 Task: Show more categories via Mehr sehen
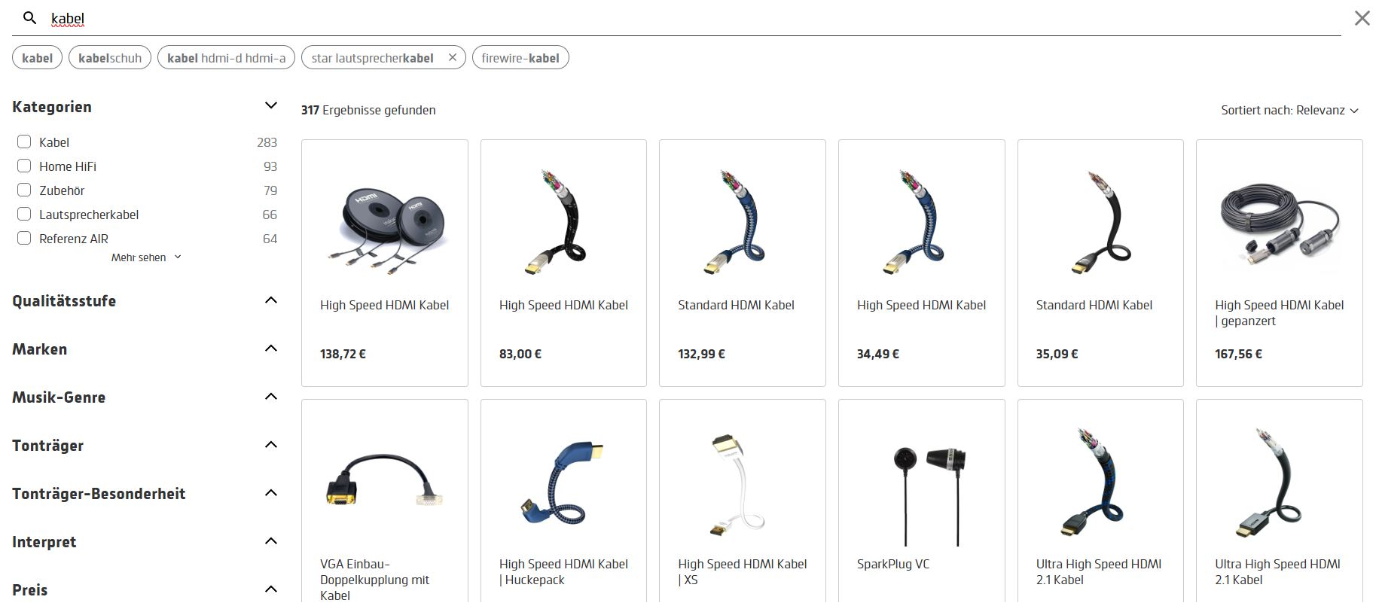pyautogui.click(x=146, y=257)
